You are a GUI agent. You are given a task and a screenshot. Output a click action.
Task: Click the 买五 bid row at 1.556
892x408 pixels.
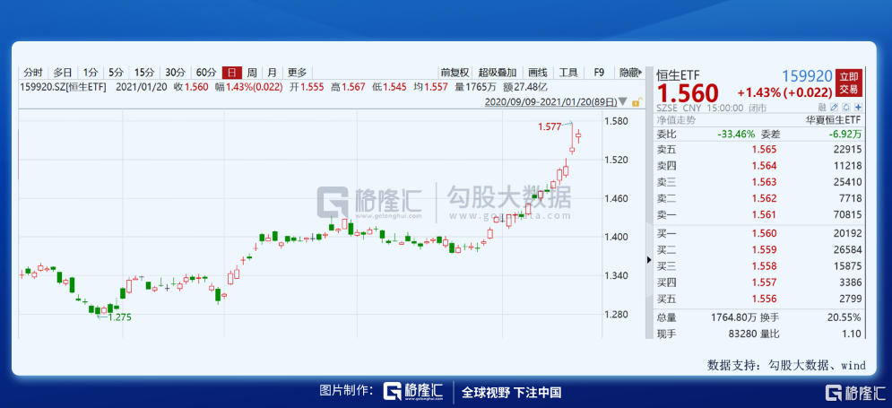[x=759, y=299]
